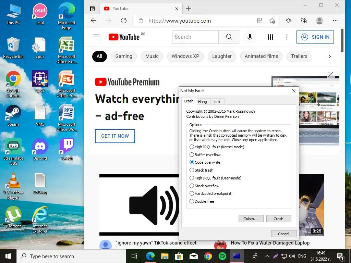This screenshot has height=263, width=351.
Task: Open “ignore my yawn” TikTok video title
Action: [156, 243]
